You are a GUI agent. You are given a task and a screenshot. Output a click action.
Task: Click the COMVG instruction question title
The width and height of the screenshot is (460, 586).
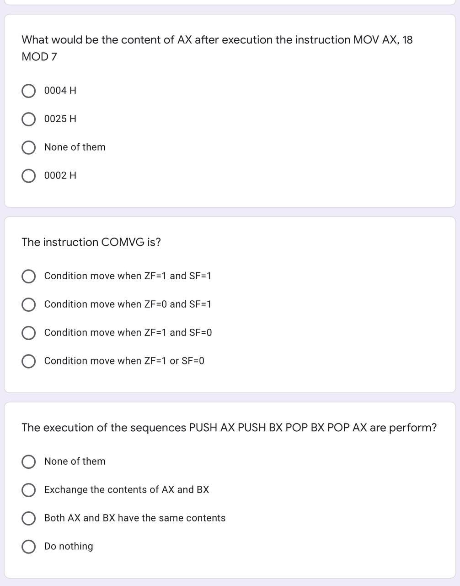pyautogui.click(x=91, y=242)
